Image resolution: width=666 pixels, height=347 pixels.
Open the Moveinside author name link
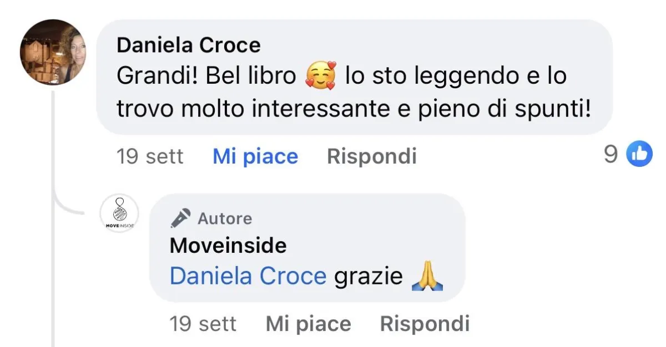(228, 245)
